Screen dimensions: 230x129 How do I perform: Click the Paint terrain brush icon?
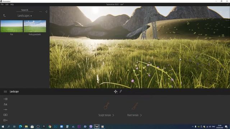(135, 106)
